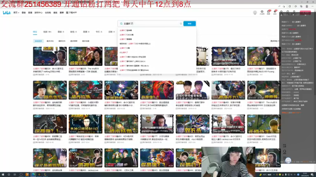Open the 极限反杀 video thumbnail

pyautogui.click(x=85, y=56)
